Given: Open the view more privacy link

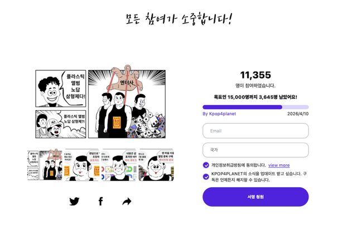Looking at the screenshot, I should 279,165.
